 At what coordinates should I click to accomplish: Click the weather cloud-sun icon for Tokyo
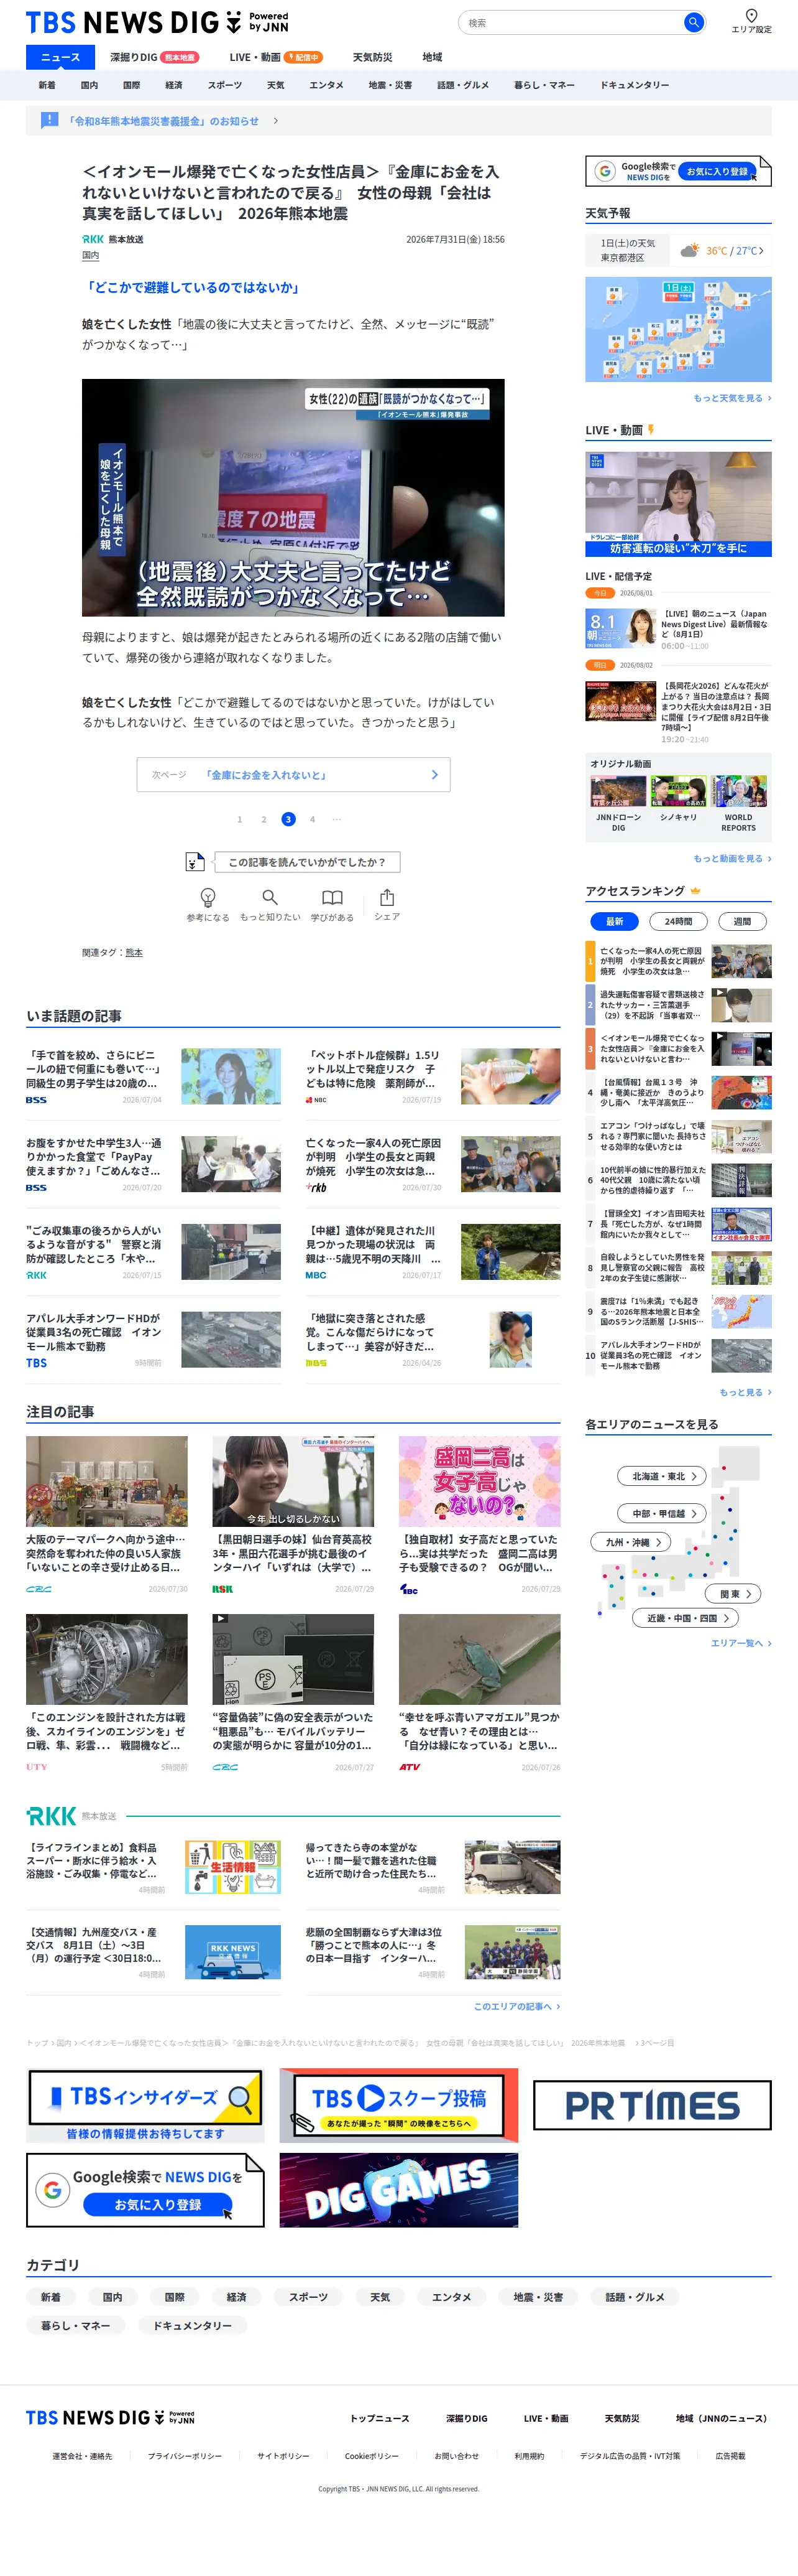click(689, 250)
